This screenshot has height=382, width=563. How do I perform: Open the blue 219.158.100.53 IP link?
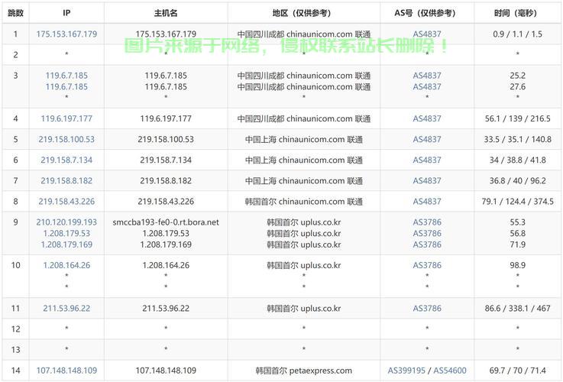tap(66, 140)
